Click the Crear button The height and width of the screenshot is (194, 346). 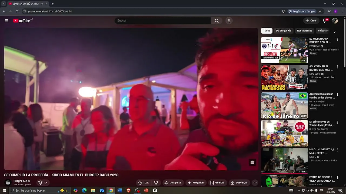(311, 21)
